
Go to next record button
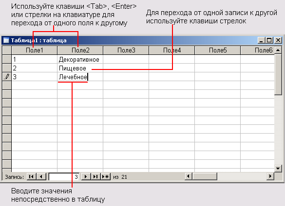(x=86, y=176)
